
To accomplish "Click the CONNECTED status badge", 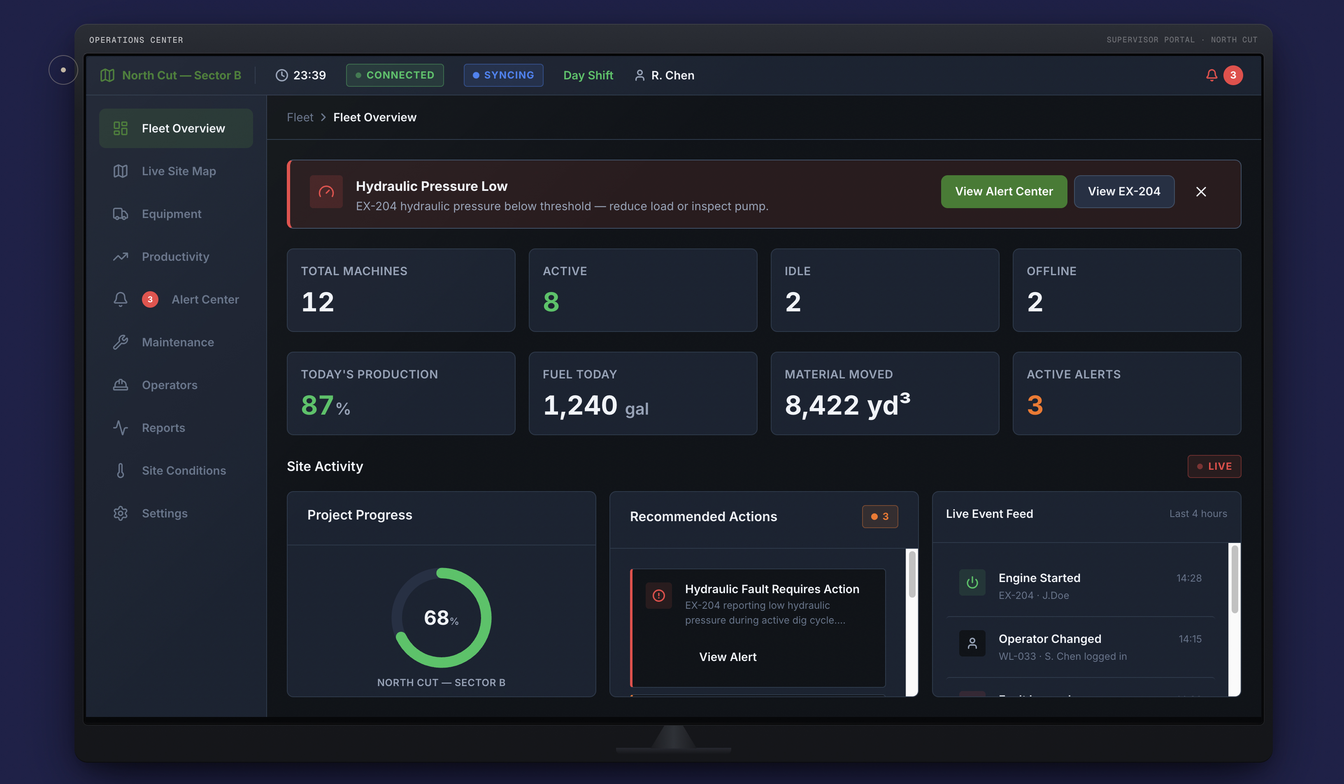I will [395, 75].
